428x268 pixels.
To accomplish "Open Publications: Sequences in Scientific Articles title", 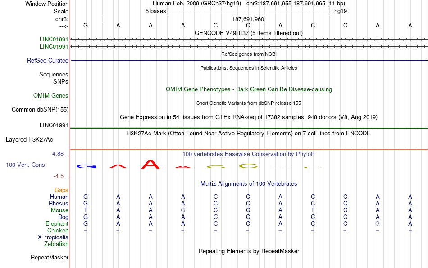I will (249, 68).
